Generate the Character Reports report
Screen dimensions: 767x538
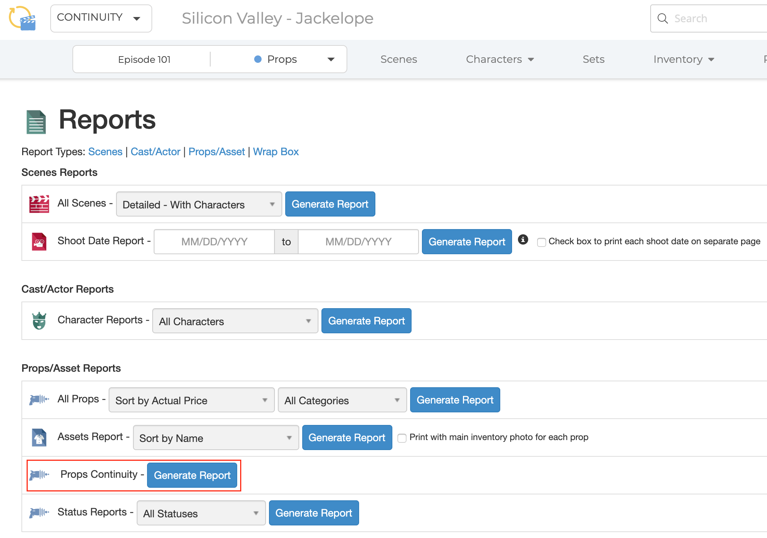pyautogui.click(x=367, y=321)
